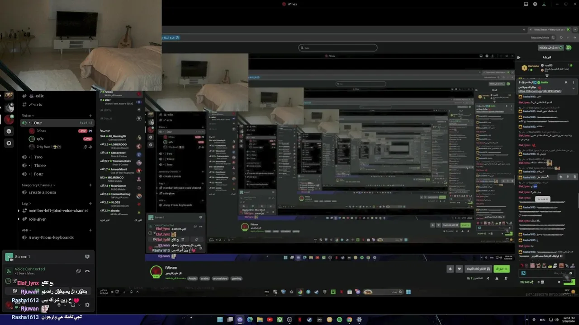Click the Kick search bar
Image resolution: width=579 pixels, height=325 pixels.
tap(337, 47)
